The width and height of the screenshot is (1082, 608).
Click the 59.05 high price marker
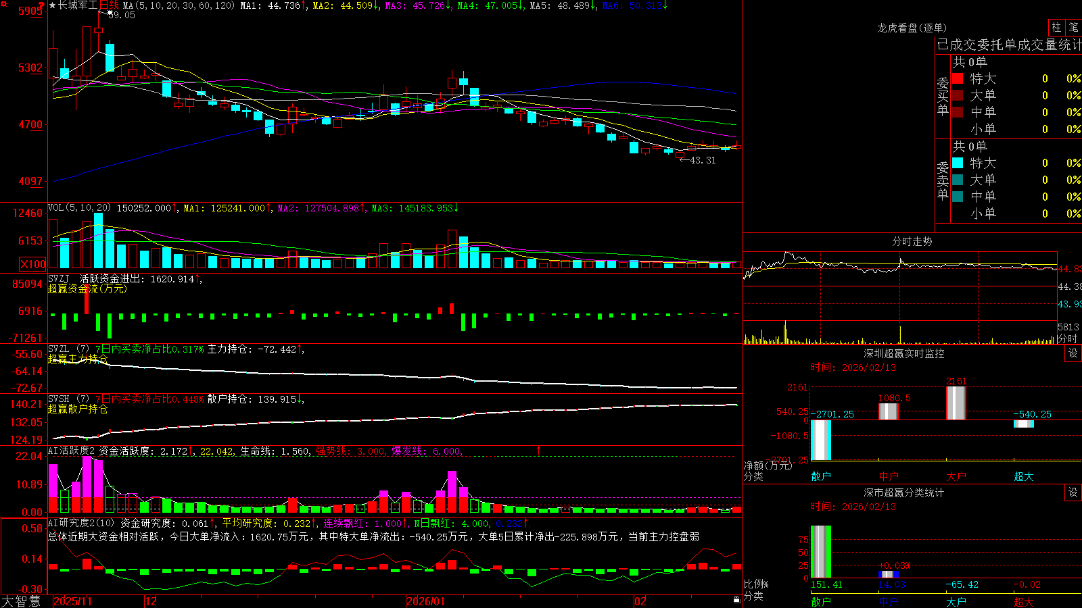click(x=122, y=15)
